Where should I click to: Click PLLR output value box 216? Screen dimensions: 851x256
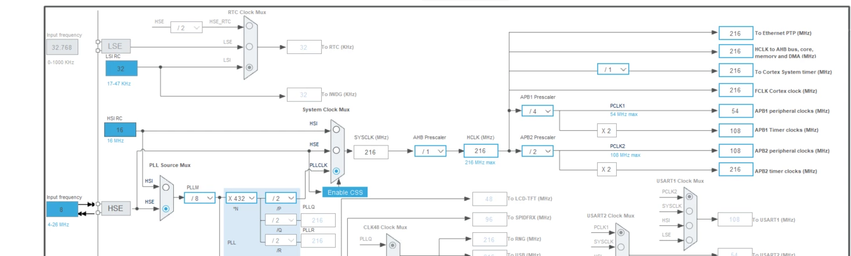pos(318,240)
